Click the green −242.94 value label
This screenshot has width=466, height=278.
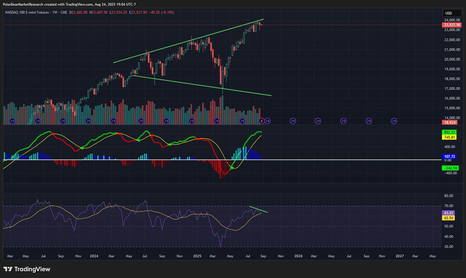(x=450, y=168)
